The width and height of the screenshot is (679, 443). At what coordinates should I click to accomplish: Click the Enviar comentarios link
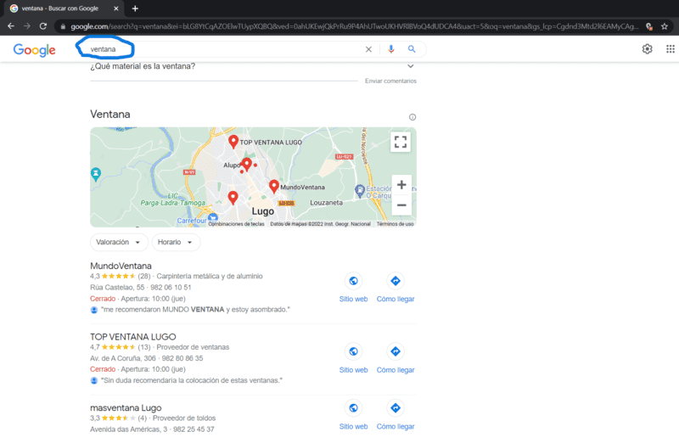click(x=390, y=81)
